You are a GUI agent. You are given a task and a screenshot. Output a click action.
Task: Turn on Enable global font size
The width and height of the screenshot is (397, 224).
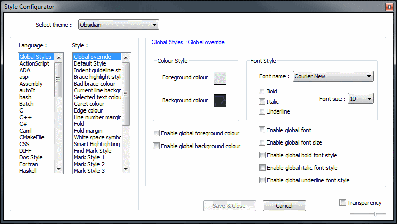[262, 142]
